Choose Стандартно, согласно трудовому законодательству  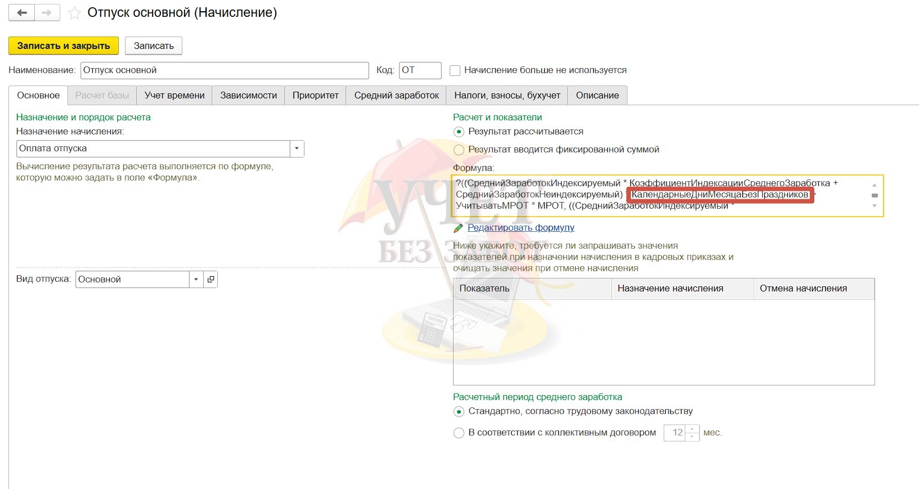459,411
